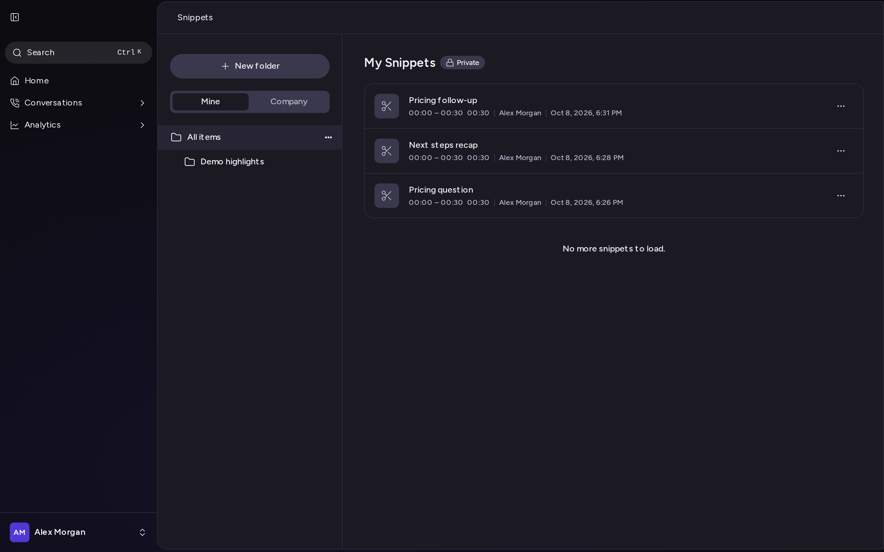Screen dimensions: 884x552
Task: Click the My Snippets heading
Action: coord(400,63)
